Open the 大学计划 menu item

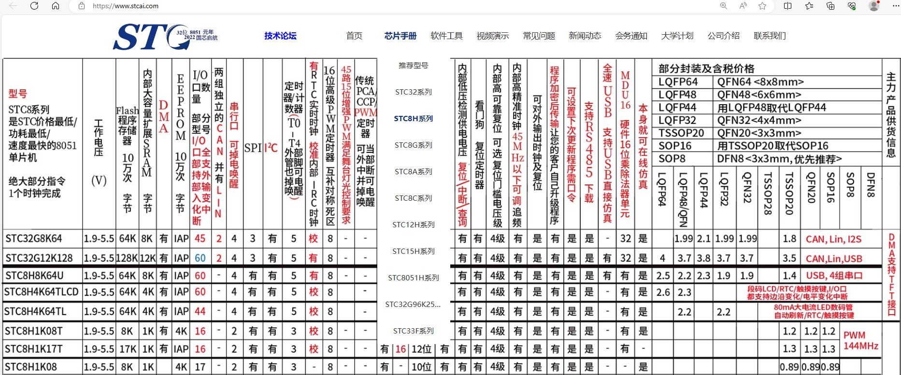pos(677,36)
